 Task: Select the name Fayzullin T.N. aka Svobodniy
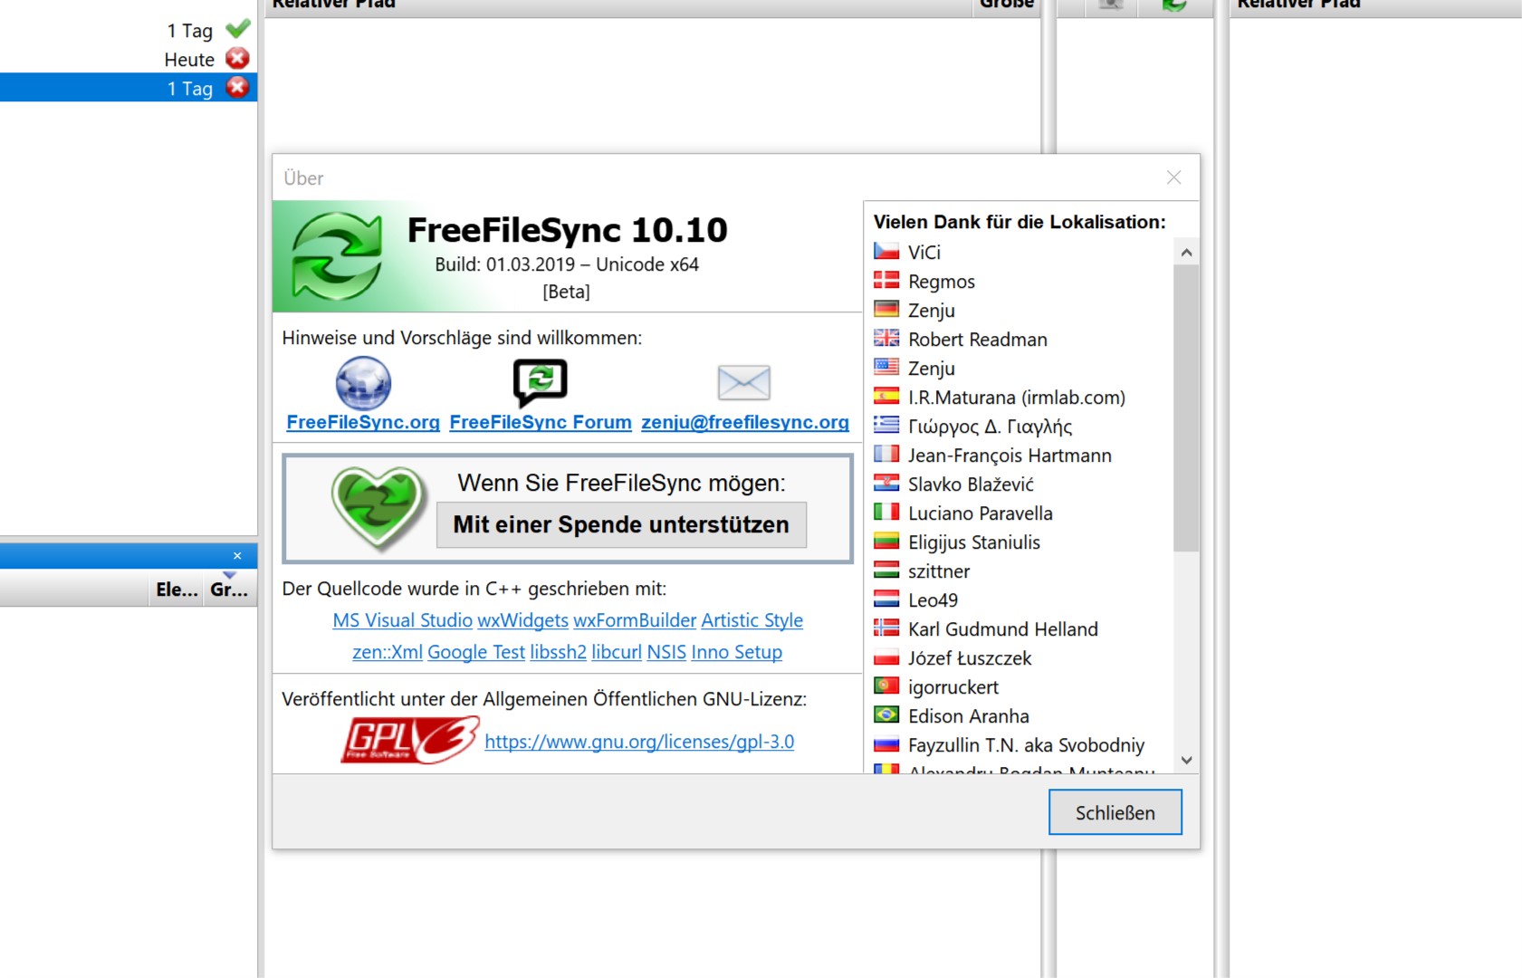click(x=1027, y=745)
